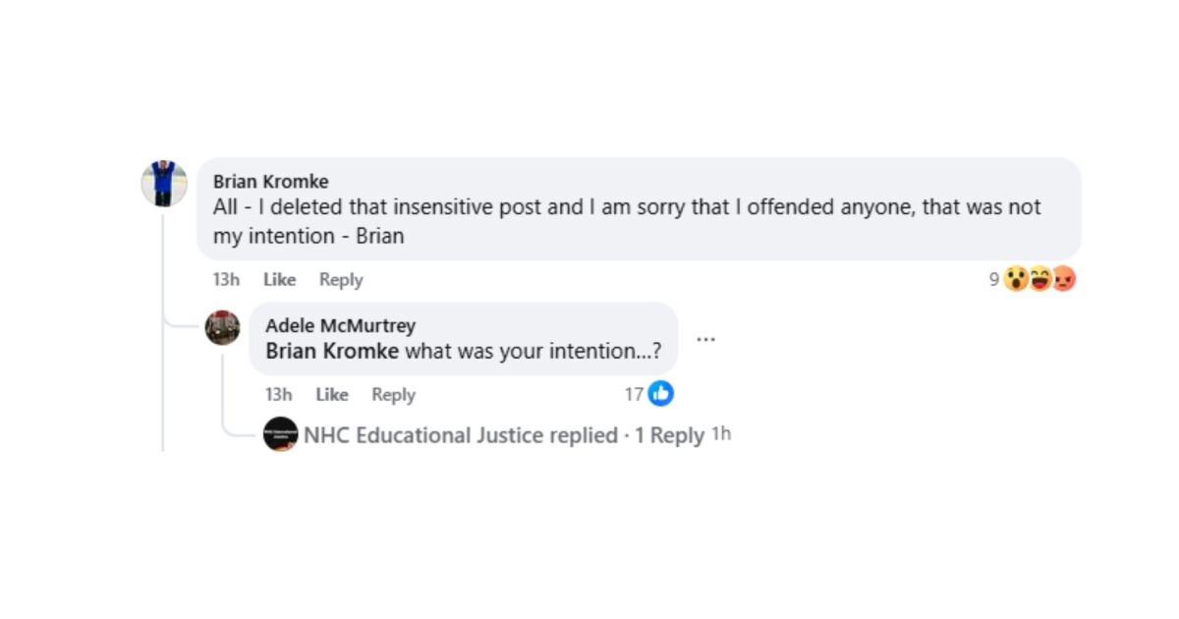This screenshot has height=619, width=1179.
Task: Like Brian Kromke's comment
Action: pyautogui.click(x=279, y=279)
